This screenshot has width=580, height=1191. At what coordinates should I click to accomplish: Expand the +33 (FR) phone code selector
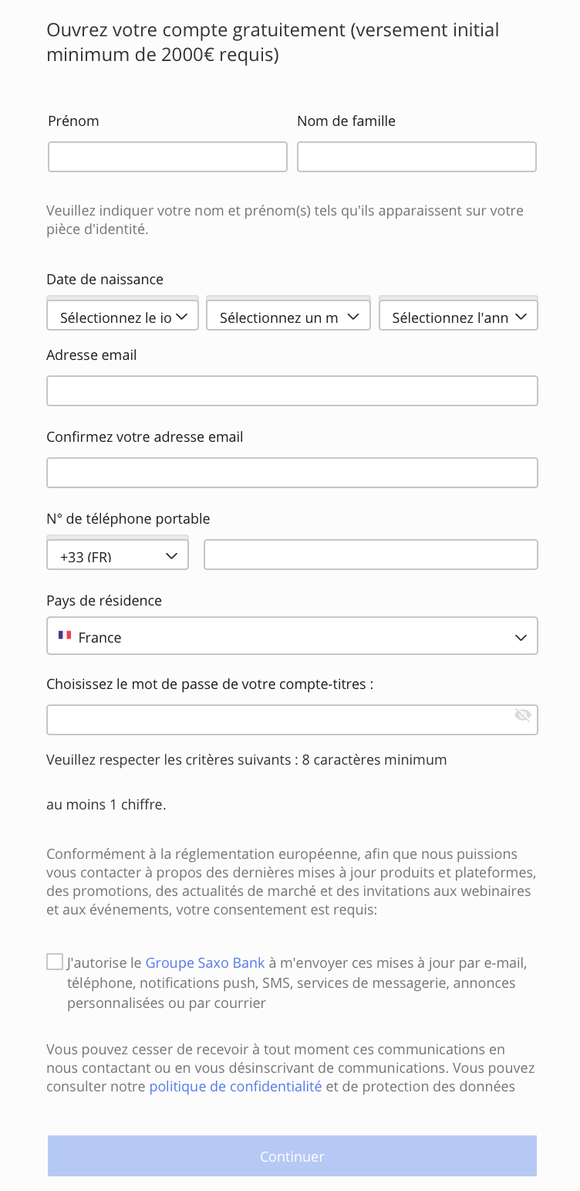[118, 555]
